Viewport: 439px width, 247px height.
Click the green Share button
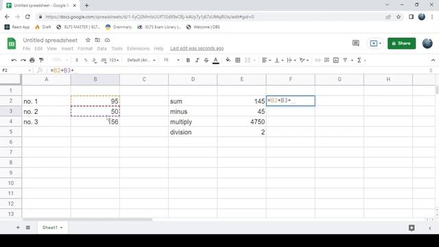[401, 43]
